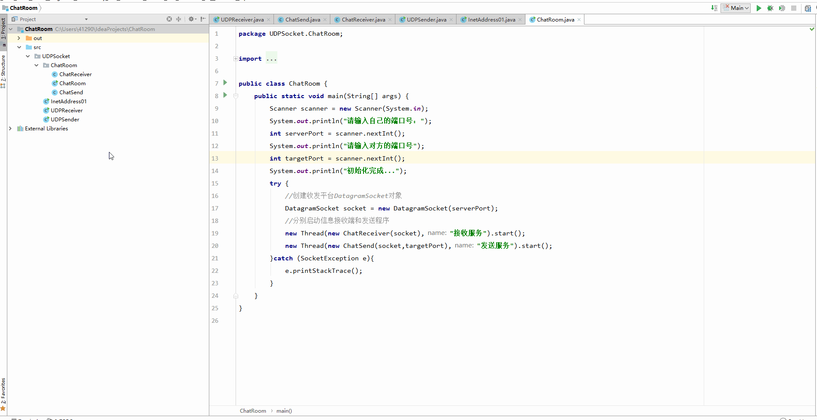
Task: Click green inspection checkmark at editor top right
Action: coord(812,29)
